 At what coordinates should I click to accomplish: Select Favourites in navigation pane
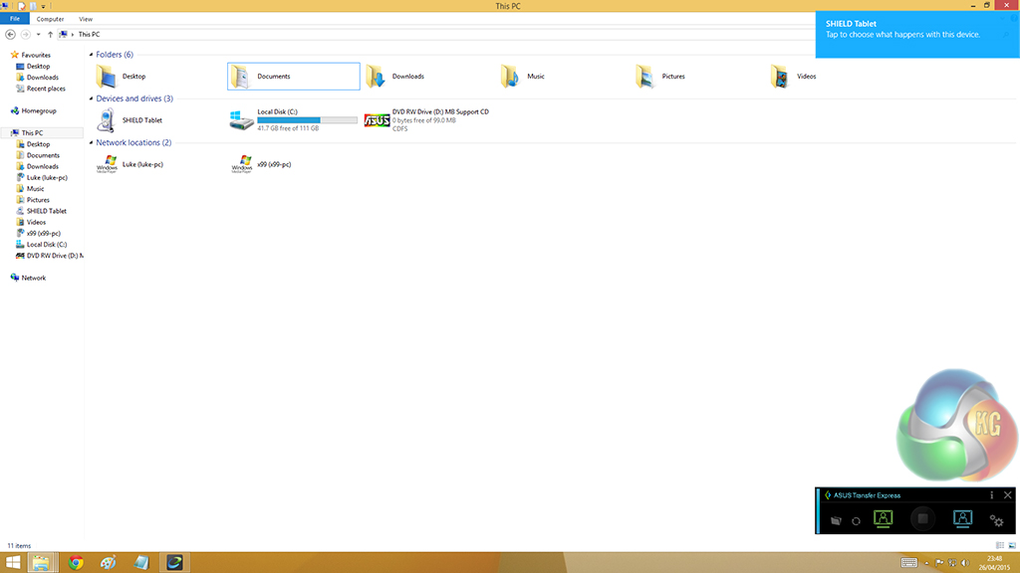point(30,56)
